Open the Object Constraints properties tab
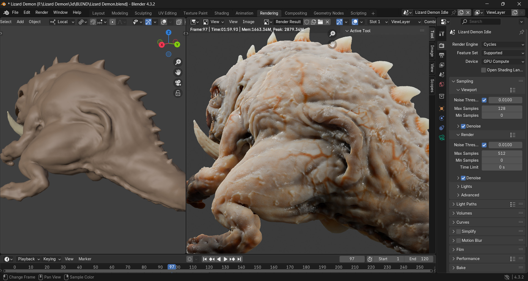528x281 pixels. coord(442,128)
